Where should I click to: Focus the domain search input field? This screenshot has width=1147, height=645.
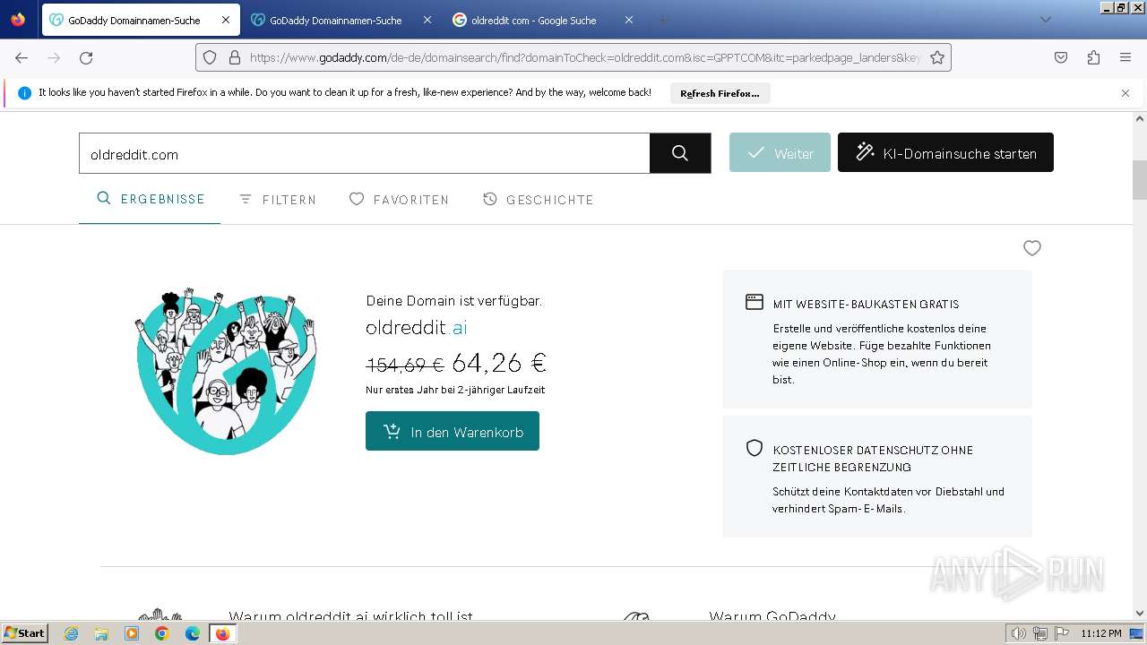[x=364, y=154]
